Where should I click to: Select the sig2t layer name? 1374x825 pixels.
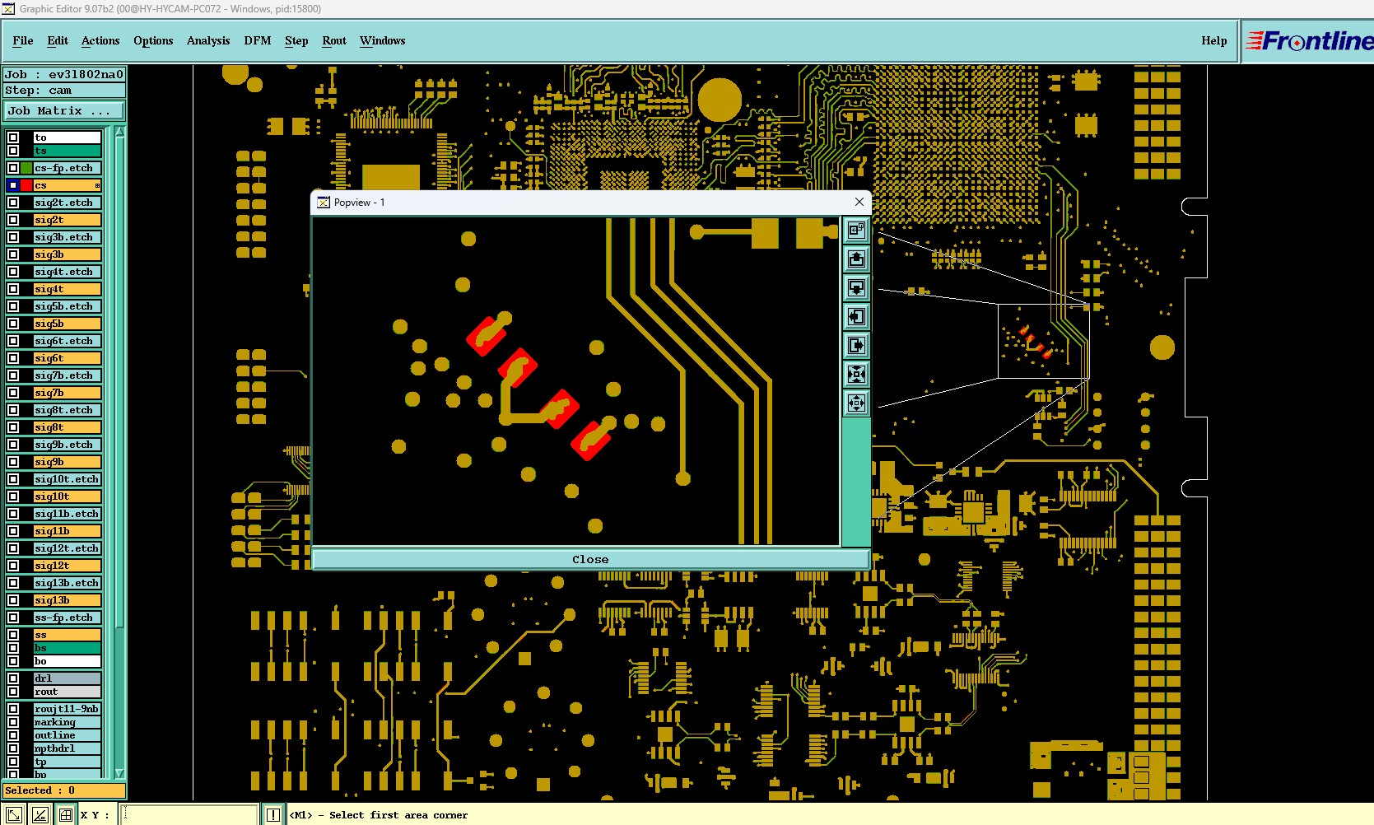tap(68, 220)
